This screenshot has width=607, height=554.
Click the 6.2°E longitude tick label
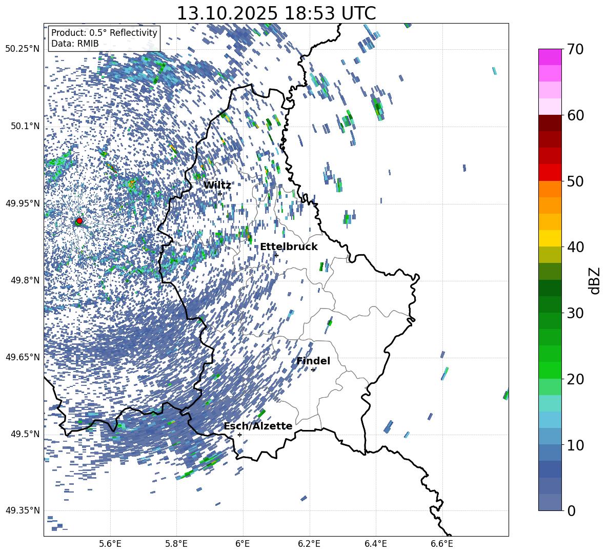click(x=309, y=544)
